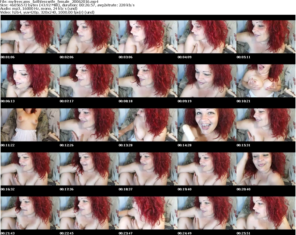296x235 pixels.
Task: Click the timestamp text 00:05:11
Action: [243, 57]
